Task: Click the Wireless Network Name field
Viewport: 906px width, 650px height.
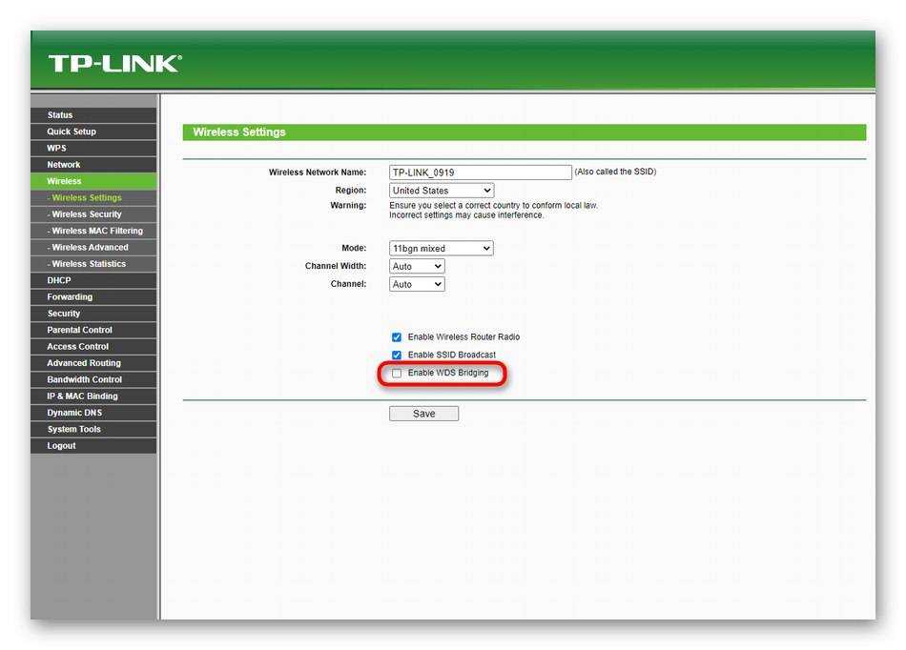Action: [480, 172]
